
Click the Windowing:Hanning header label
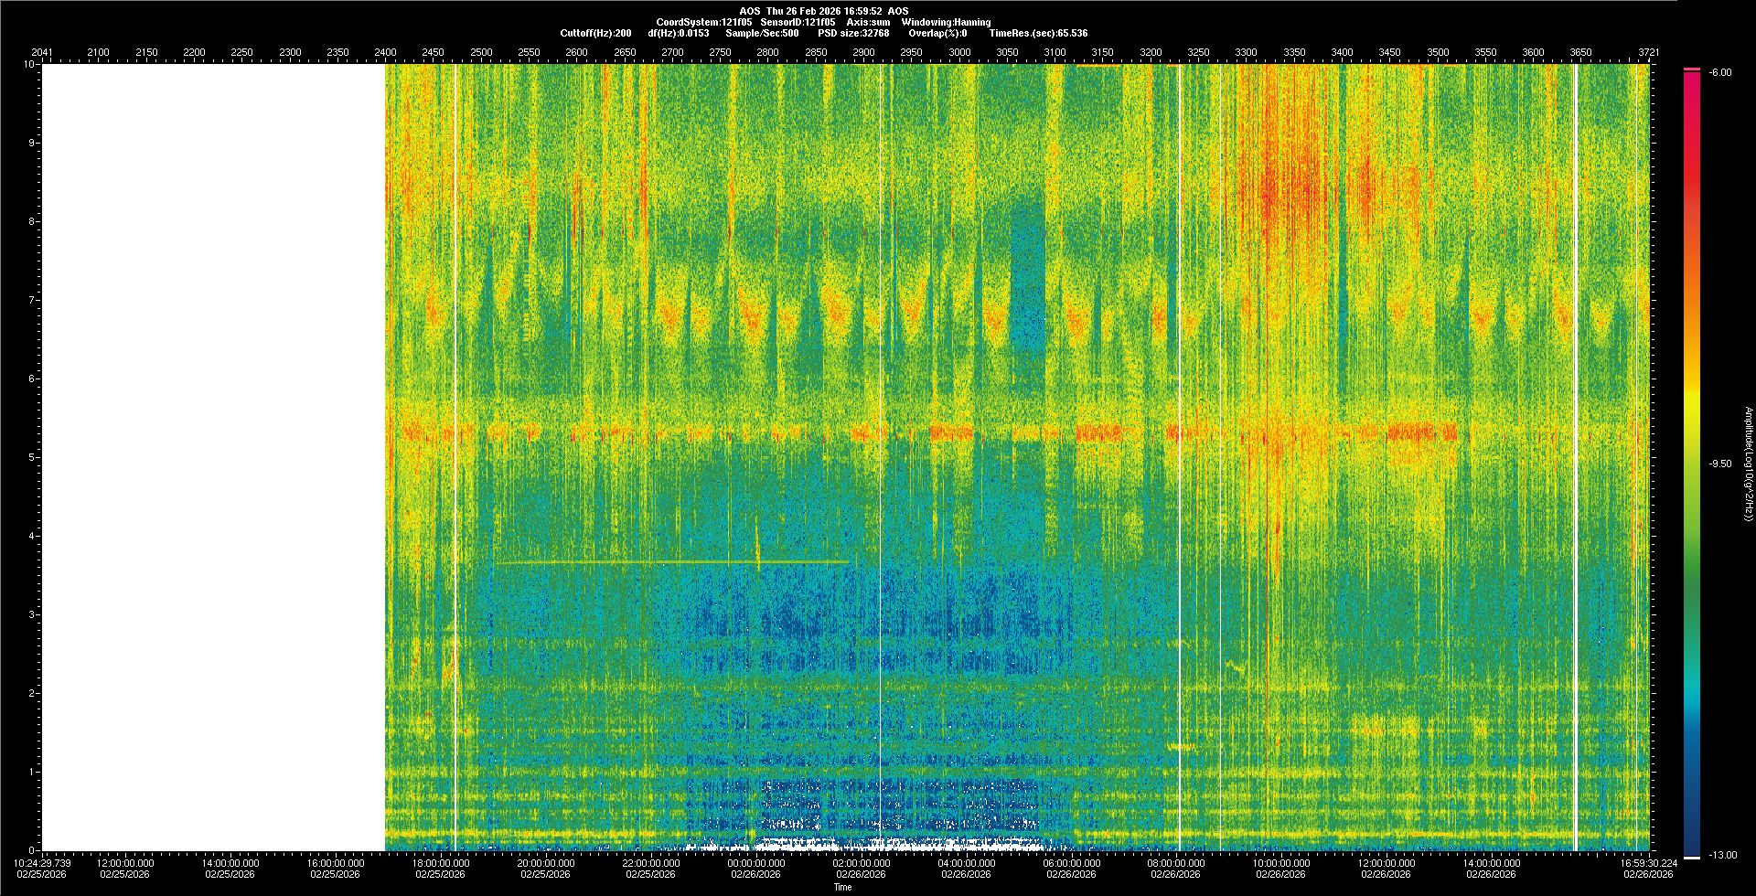pos(945,22)
